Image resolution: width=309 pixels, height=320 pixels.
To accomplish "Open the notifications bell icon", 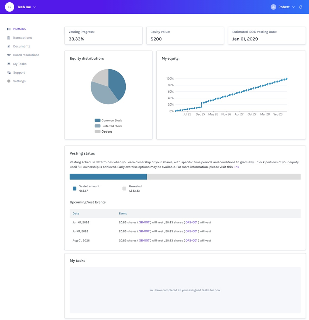I will pyautogui.click(x=301, y=7).
